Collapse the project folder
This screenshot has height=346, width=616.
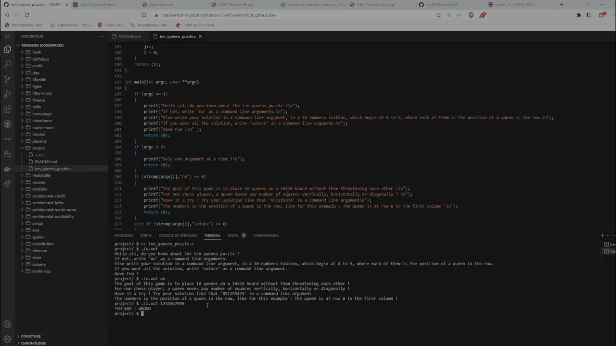tap(38, 148)
